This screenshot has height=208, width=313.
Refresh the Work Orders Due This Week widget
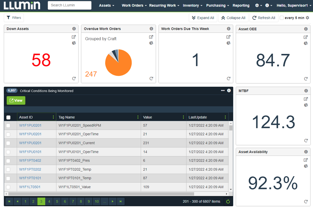coord(228,78)
